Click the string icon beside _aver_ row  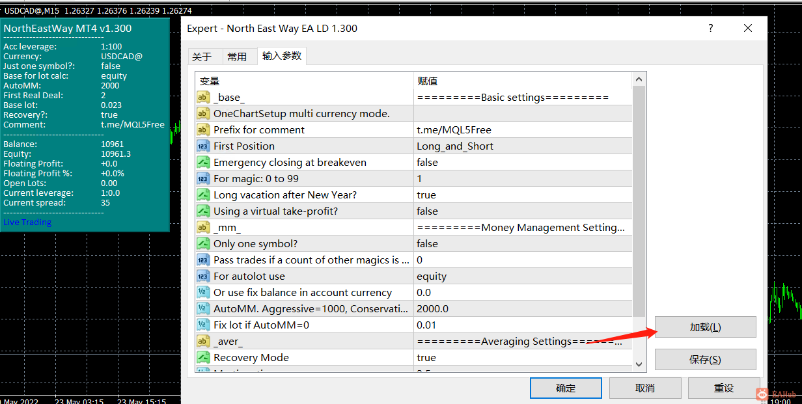click(203, 342)
